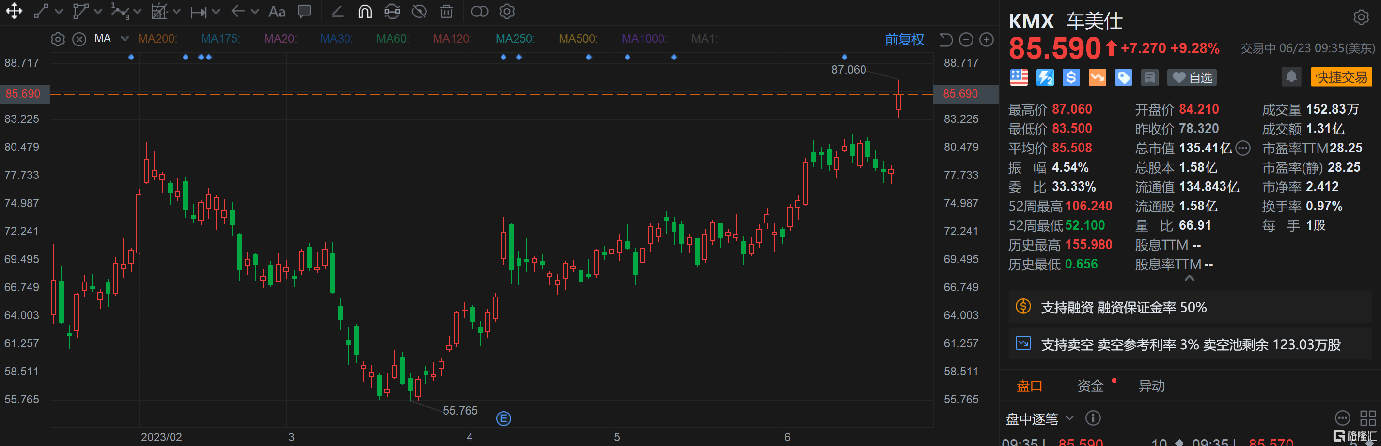This screenshot has width=1381, height=446.
Task: Switch the 前复权 price adjustment mode
Action: tap(904, 40)
